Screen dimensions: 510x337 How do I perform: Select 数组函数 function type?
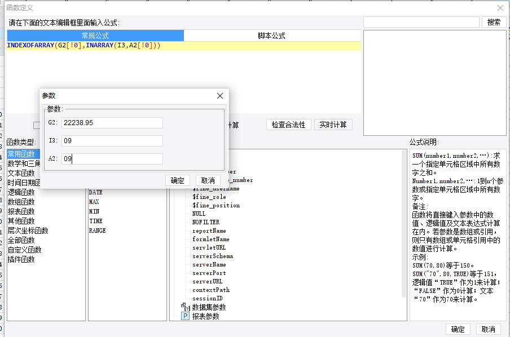21,202
